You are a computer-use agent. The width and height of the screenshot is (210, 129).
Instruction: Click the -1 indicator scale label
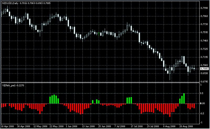(201, 122)
